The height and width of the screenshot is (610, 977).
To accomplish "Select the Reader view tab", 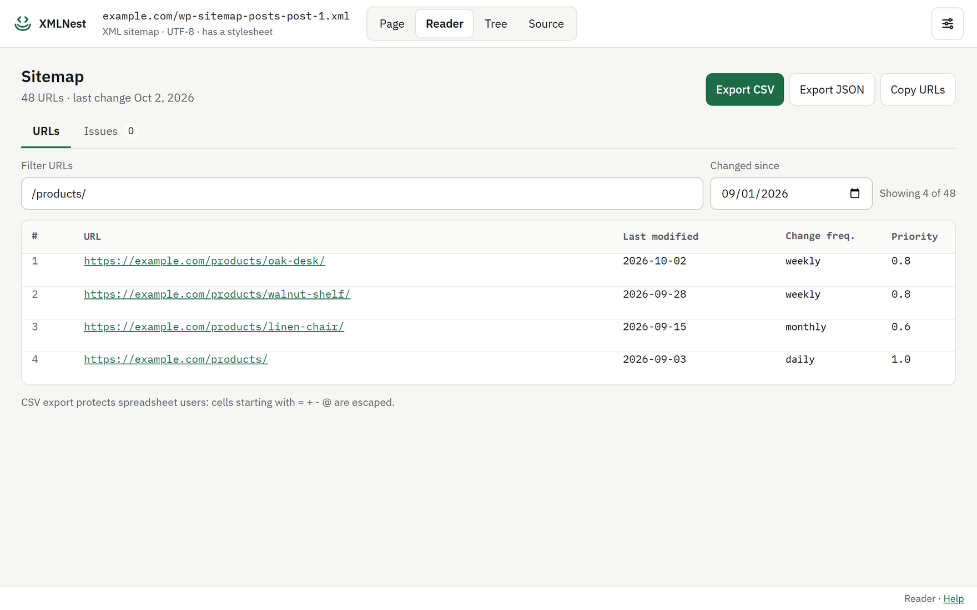I will click(x=445, y=23).
